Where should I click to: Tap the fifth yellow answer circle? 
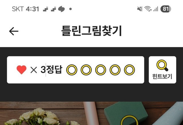click(x=130, y=70)
